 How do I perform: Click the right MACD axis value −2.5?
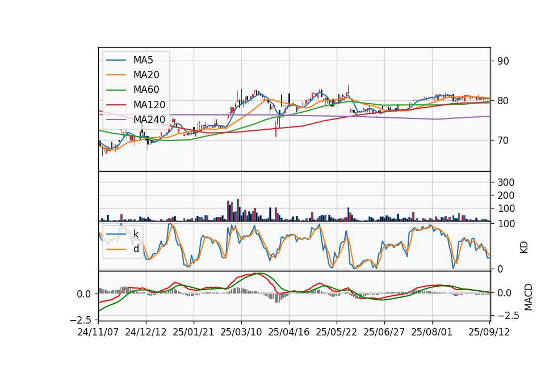pyautogui.click(x=508, y=316)
